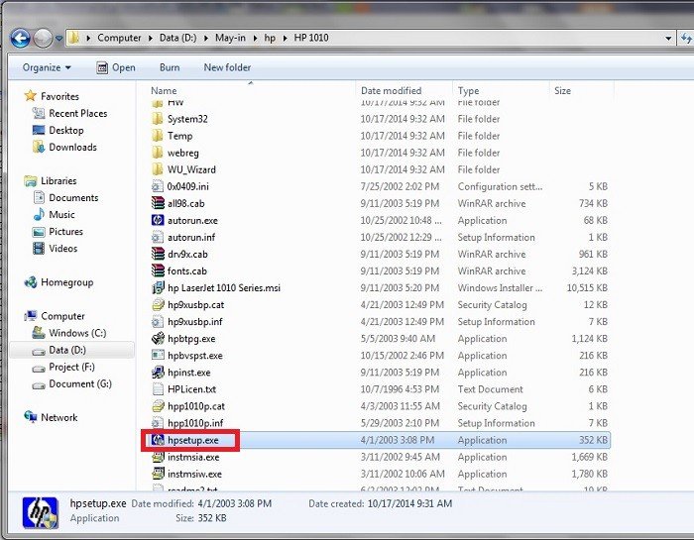
Task: Select the fonts.cab archive icon
Action: tap(158, 270)
